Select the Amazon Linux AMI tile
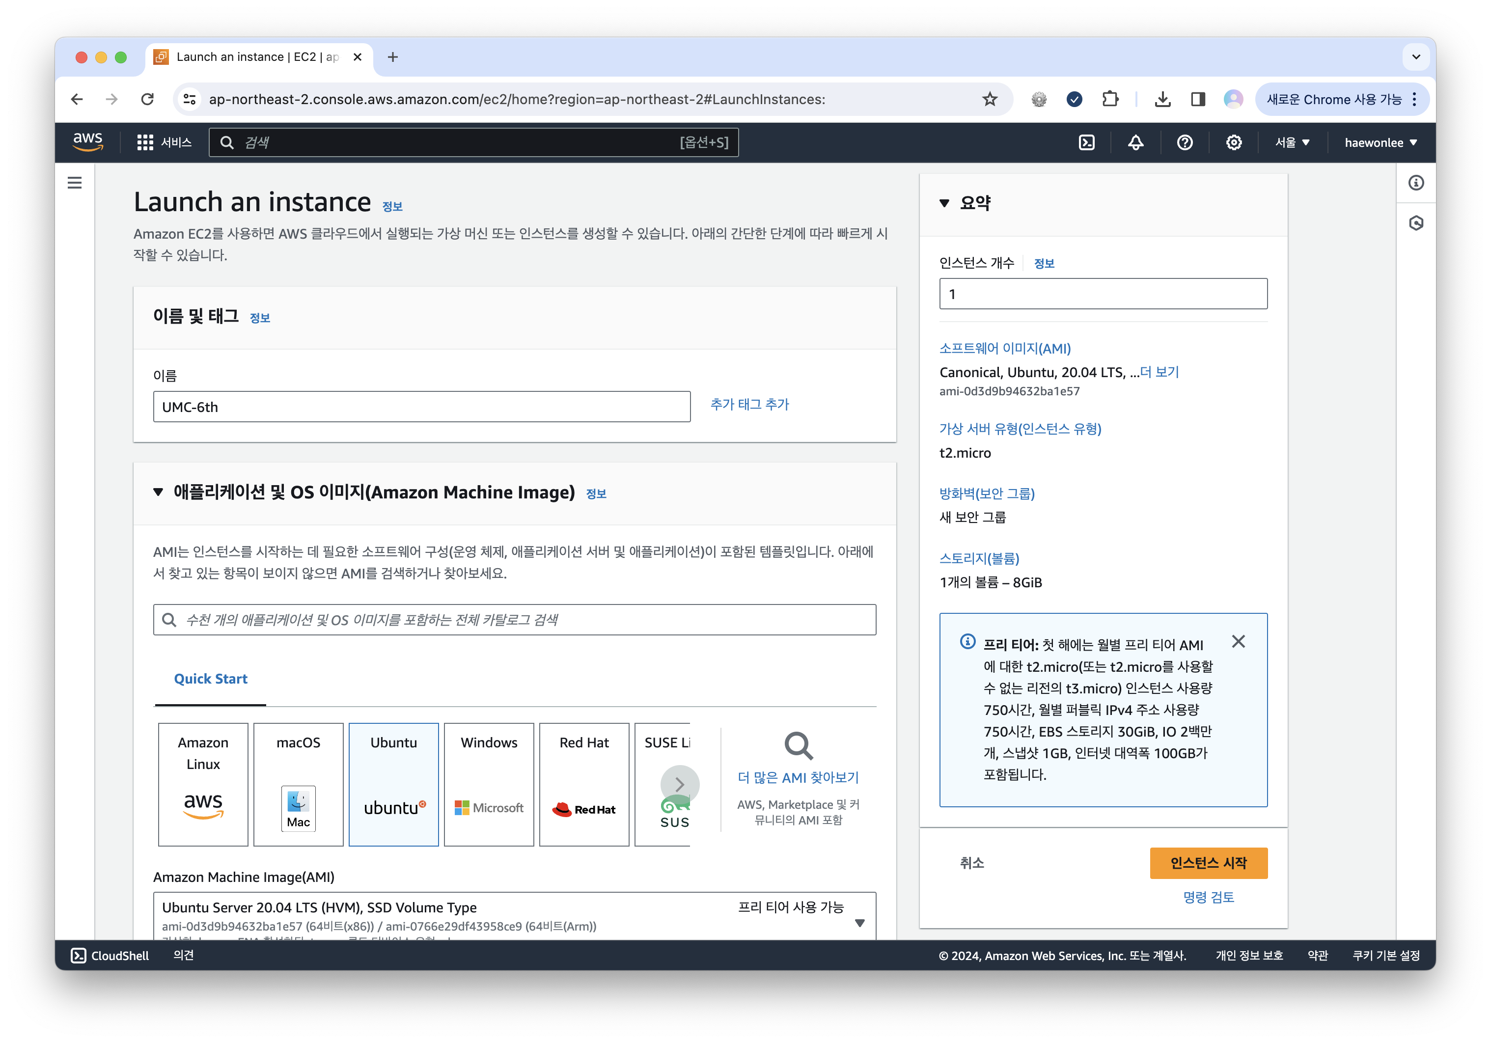Viewport: 1491px width, 1043px height. tap(203, 784)
